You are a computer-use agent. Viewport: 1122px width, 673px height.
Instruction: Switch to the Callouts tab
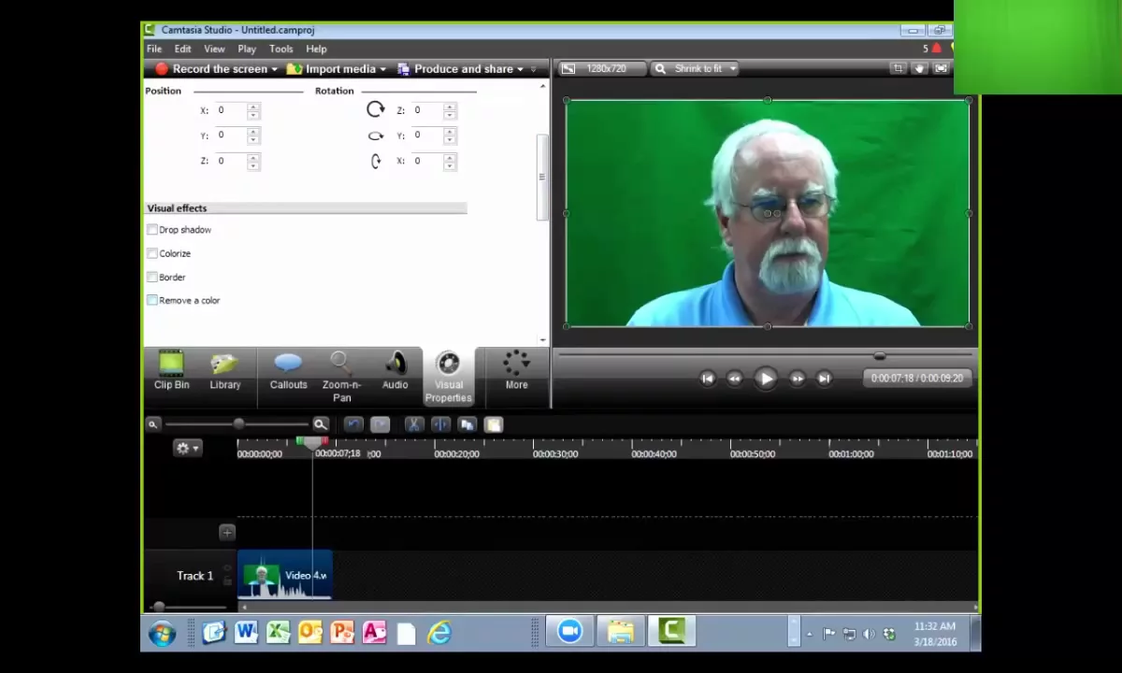point(288,371)
